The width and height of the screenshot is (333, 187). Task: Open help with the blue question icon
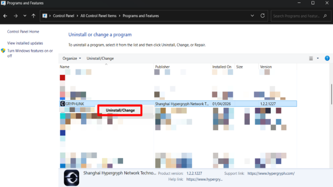click(x=327, y=58)
